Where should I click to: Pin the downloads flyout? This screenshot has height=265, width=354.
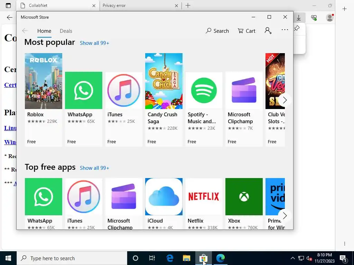297,28
